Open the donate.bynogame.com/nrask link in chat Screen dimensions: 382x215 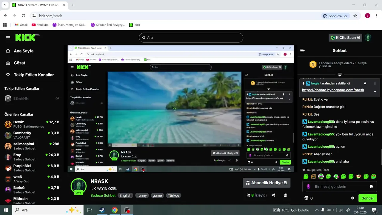(x=333, y=90)
